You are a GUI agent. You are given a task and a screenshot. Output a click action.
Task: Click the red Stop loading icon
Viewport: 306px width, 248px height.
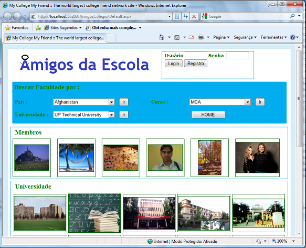(194, 16)
